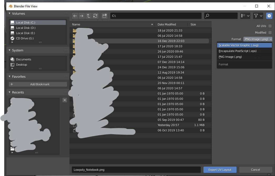
Task: Select the file dated 06 Oct 2019 13:40
Action: pos(140,130)
